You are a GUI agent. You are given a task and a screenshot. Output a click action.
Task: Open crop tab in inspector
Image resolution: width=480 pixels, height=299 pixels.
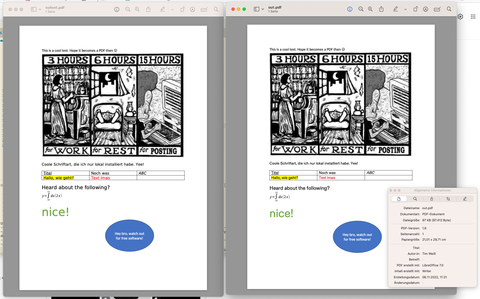pyautogui.click(x=448, y=199)
